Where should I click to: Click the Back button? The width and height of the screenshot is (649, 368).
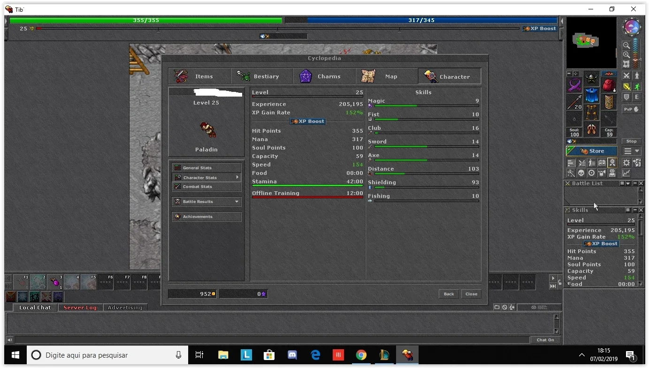pos(449,294)
